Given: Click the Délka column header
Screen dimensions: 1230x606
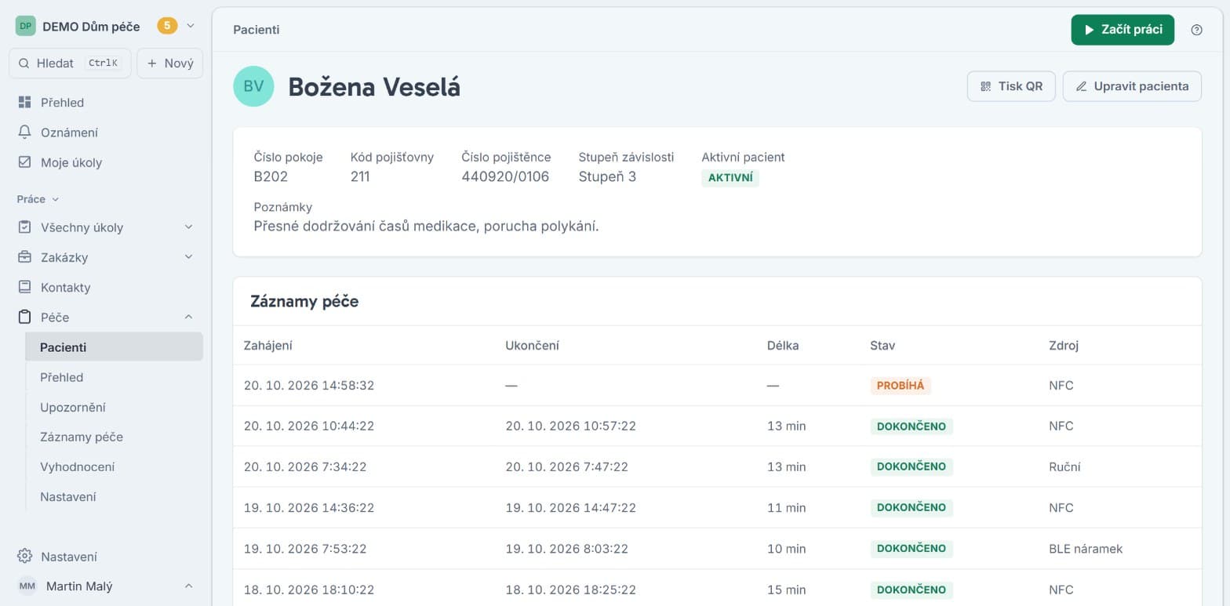Looking at the screenshot, I should [x=783, y=346].
